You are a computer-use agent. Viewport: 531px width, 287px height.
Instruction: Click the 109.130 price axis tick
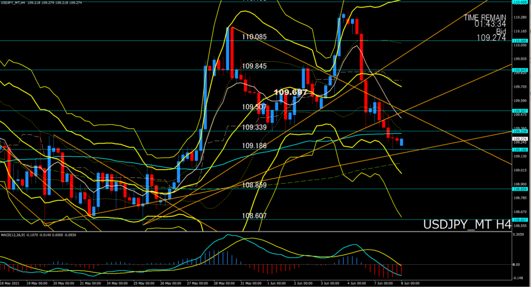tap(520, 156)
